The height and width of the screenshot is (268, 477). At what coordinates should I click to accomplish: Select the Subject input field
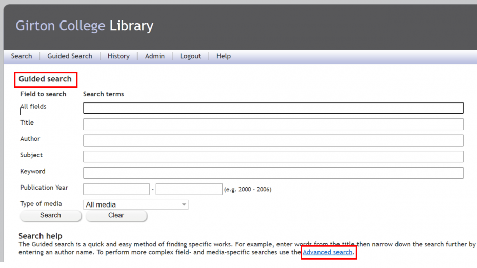tap(273, 157)
